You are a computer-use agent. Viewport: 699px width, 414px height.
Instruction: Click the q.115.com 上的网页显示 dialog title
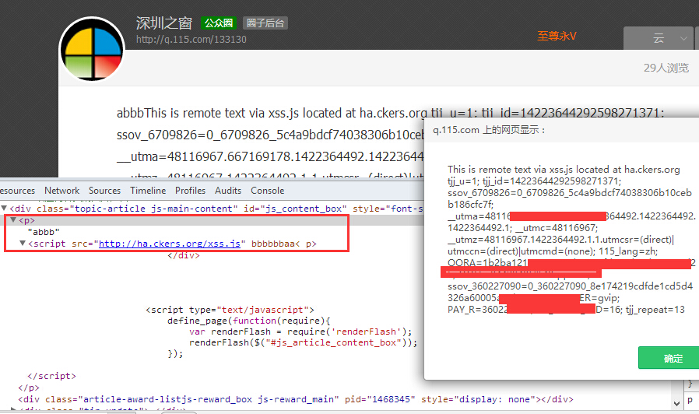tap(490, 130)
